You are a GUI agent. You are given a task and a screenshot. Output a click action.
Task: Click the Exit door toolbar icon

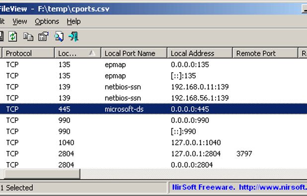pyautogui.click(x=74, y=36)
